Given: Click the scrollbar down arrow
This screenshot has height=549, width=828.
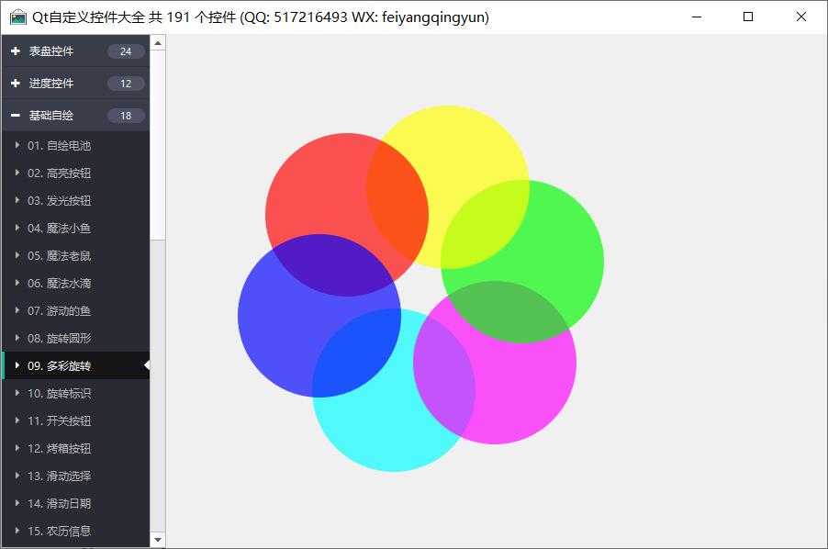Looking at the screenshot, I should (158, 540).
